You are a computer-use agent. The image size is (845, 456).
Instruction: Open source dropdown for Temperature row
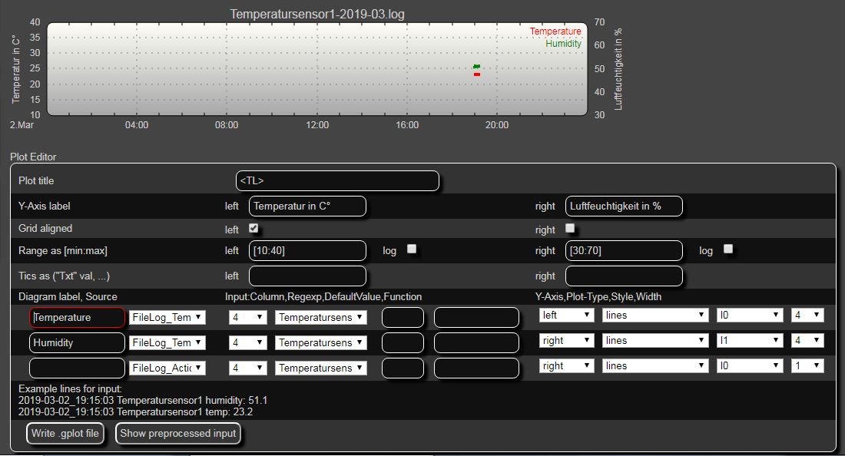click(x=167, y=317)
